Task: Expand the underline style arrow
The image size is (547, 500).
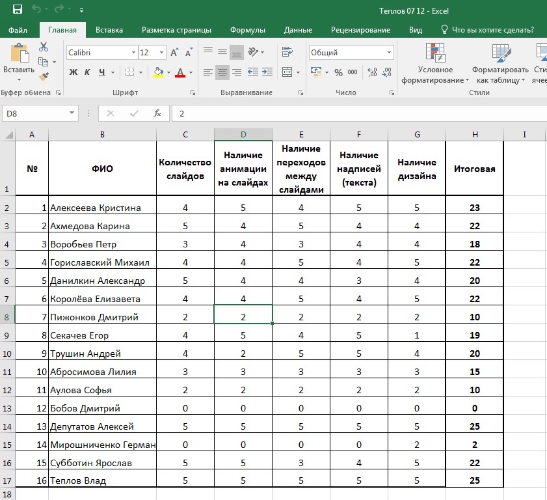Action: coord(113,73)
